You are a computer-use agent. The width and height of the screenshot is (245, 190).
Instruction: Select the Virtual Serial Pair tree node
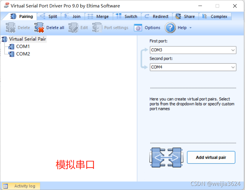[x=28, y=39]
